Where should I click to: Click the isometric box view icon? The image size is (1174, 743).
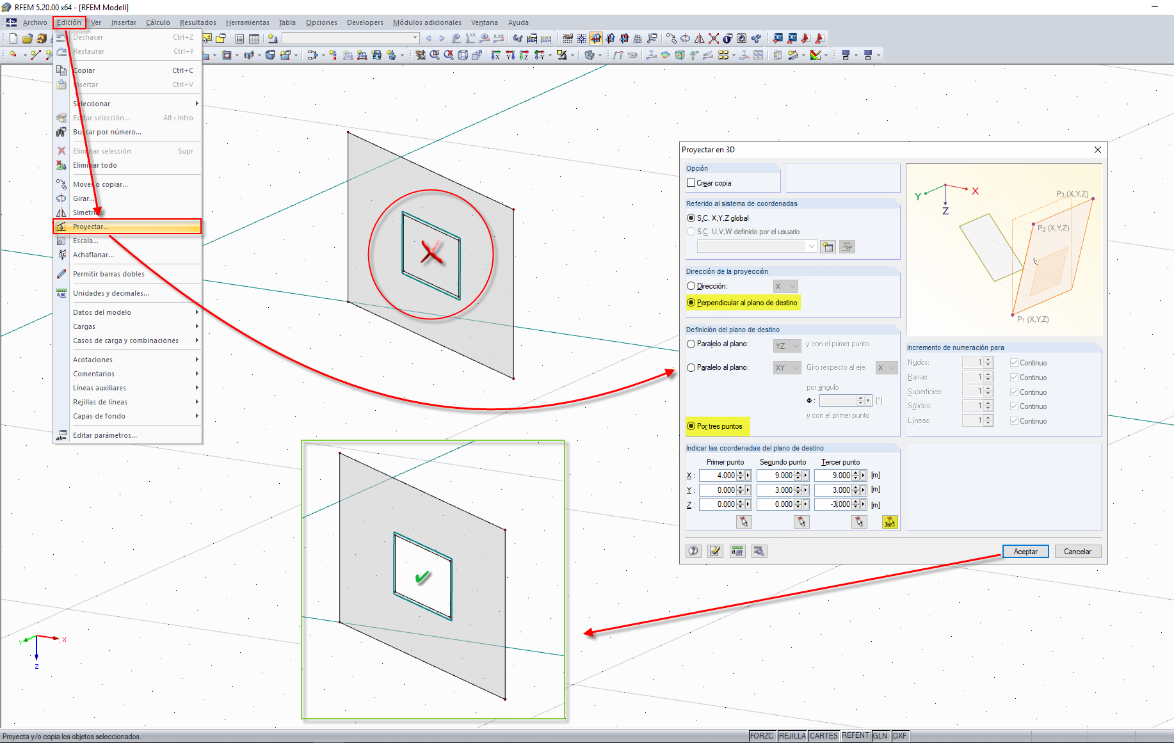tap(463, 55)
